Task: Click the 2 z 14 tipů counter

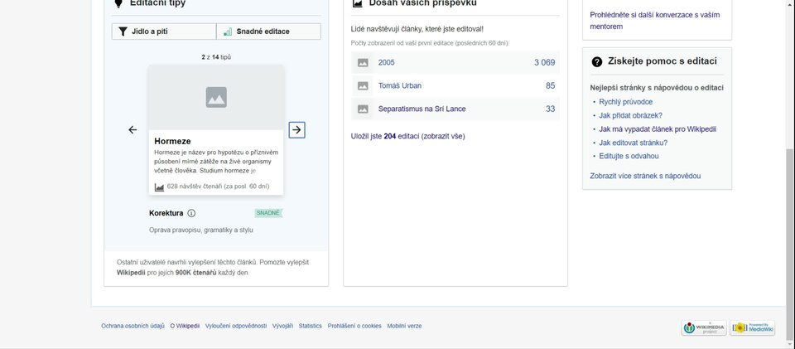Action: 216,57
